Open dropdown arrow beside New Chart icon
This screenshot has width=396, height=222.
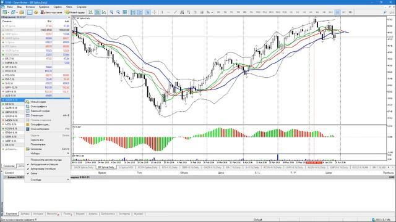[8, 12]
